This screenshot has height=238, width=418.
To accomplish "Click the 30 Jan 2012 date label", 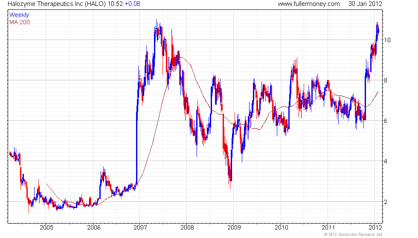I will click(365, 4).
